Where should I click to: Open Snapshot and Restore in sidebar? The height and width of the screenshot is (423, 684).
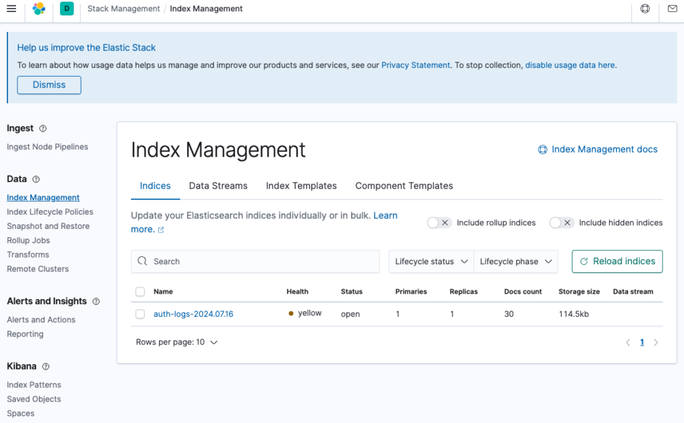point(48,226)
